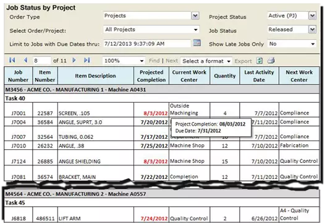325x223 pixels.
Task: Click job number J7124
Action: tap(19, 162)
